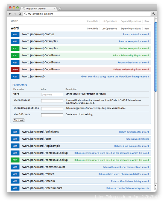The height and width of the screenshot is (202, 164).
Task: Go back using browser back arrow
Action: pos(10,14)
